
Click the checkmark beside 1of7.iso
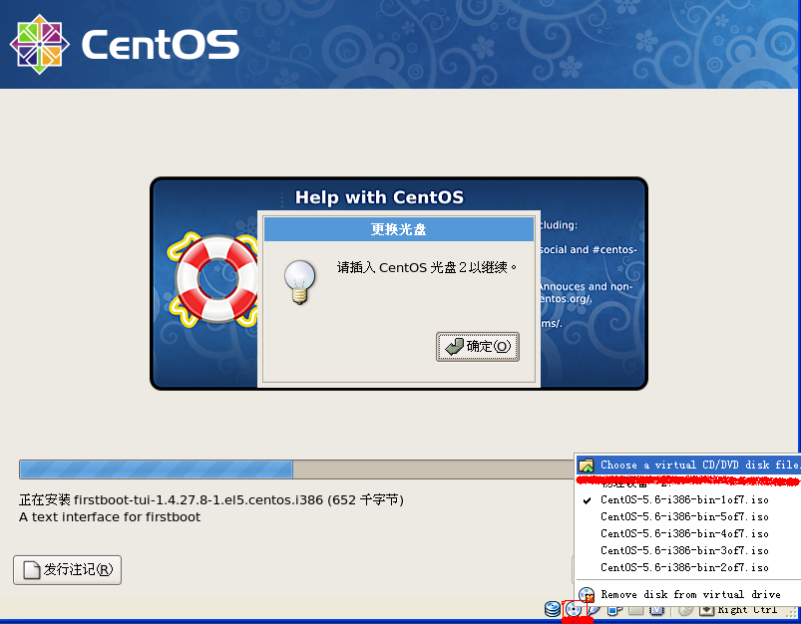tap(587, 500)
